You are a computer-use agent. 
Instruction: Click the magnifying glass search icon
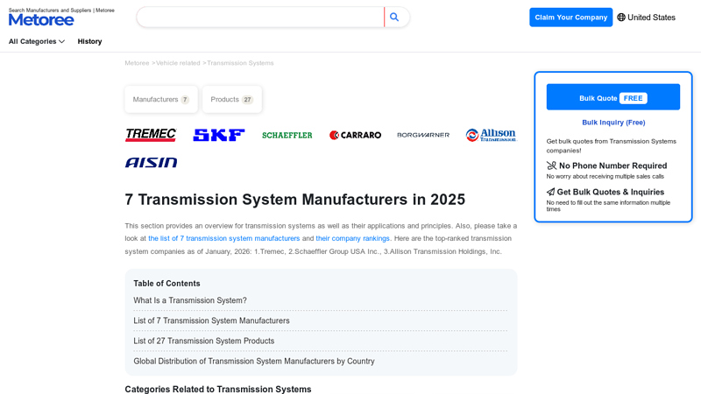pos(394,17)
